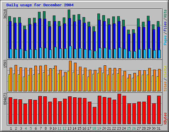Click day label 27 on x-axis
The width and height of the screenshot is (169, 132).
(139, 128)
